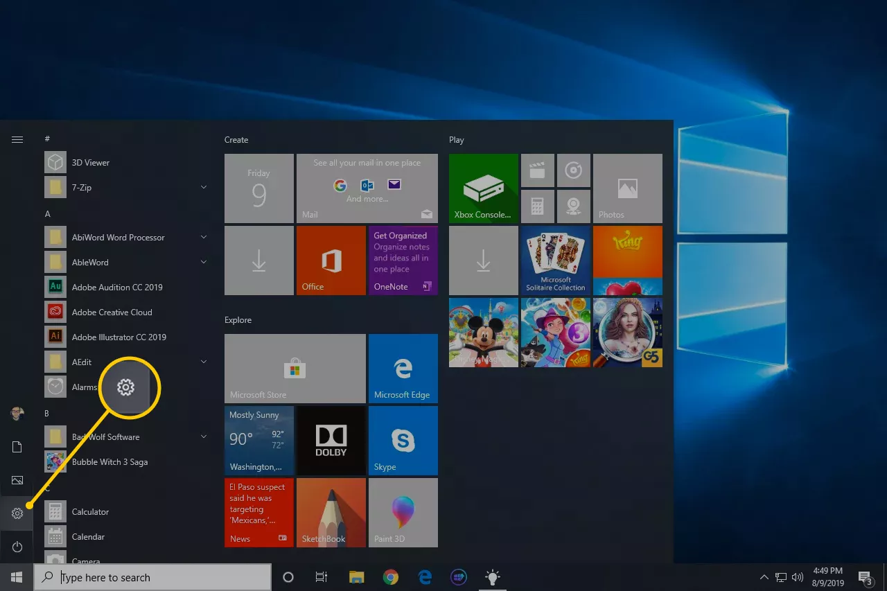Screen dimensions: 887x591
Task: Open the Microsoft Store tile
Action: (x=295, y=369)
